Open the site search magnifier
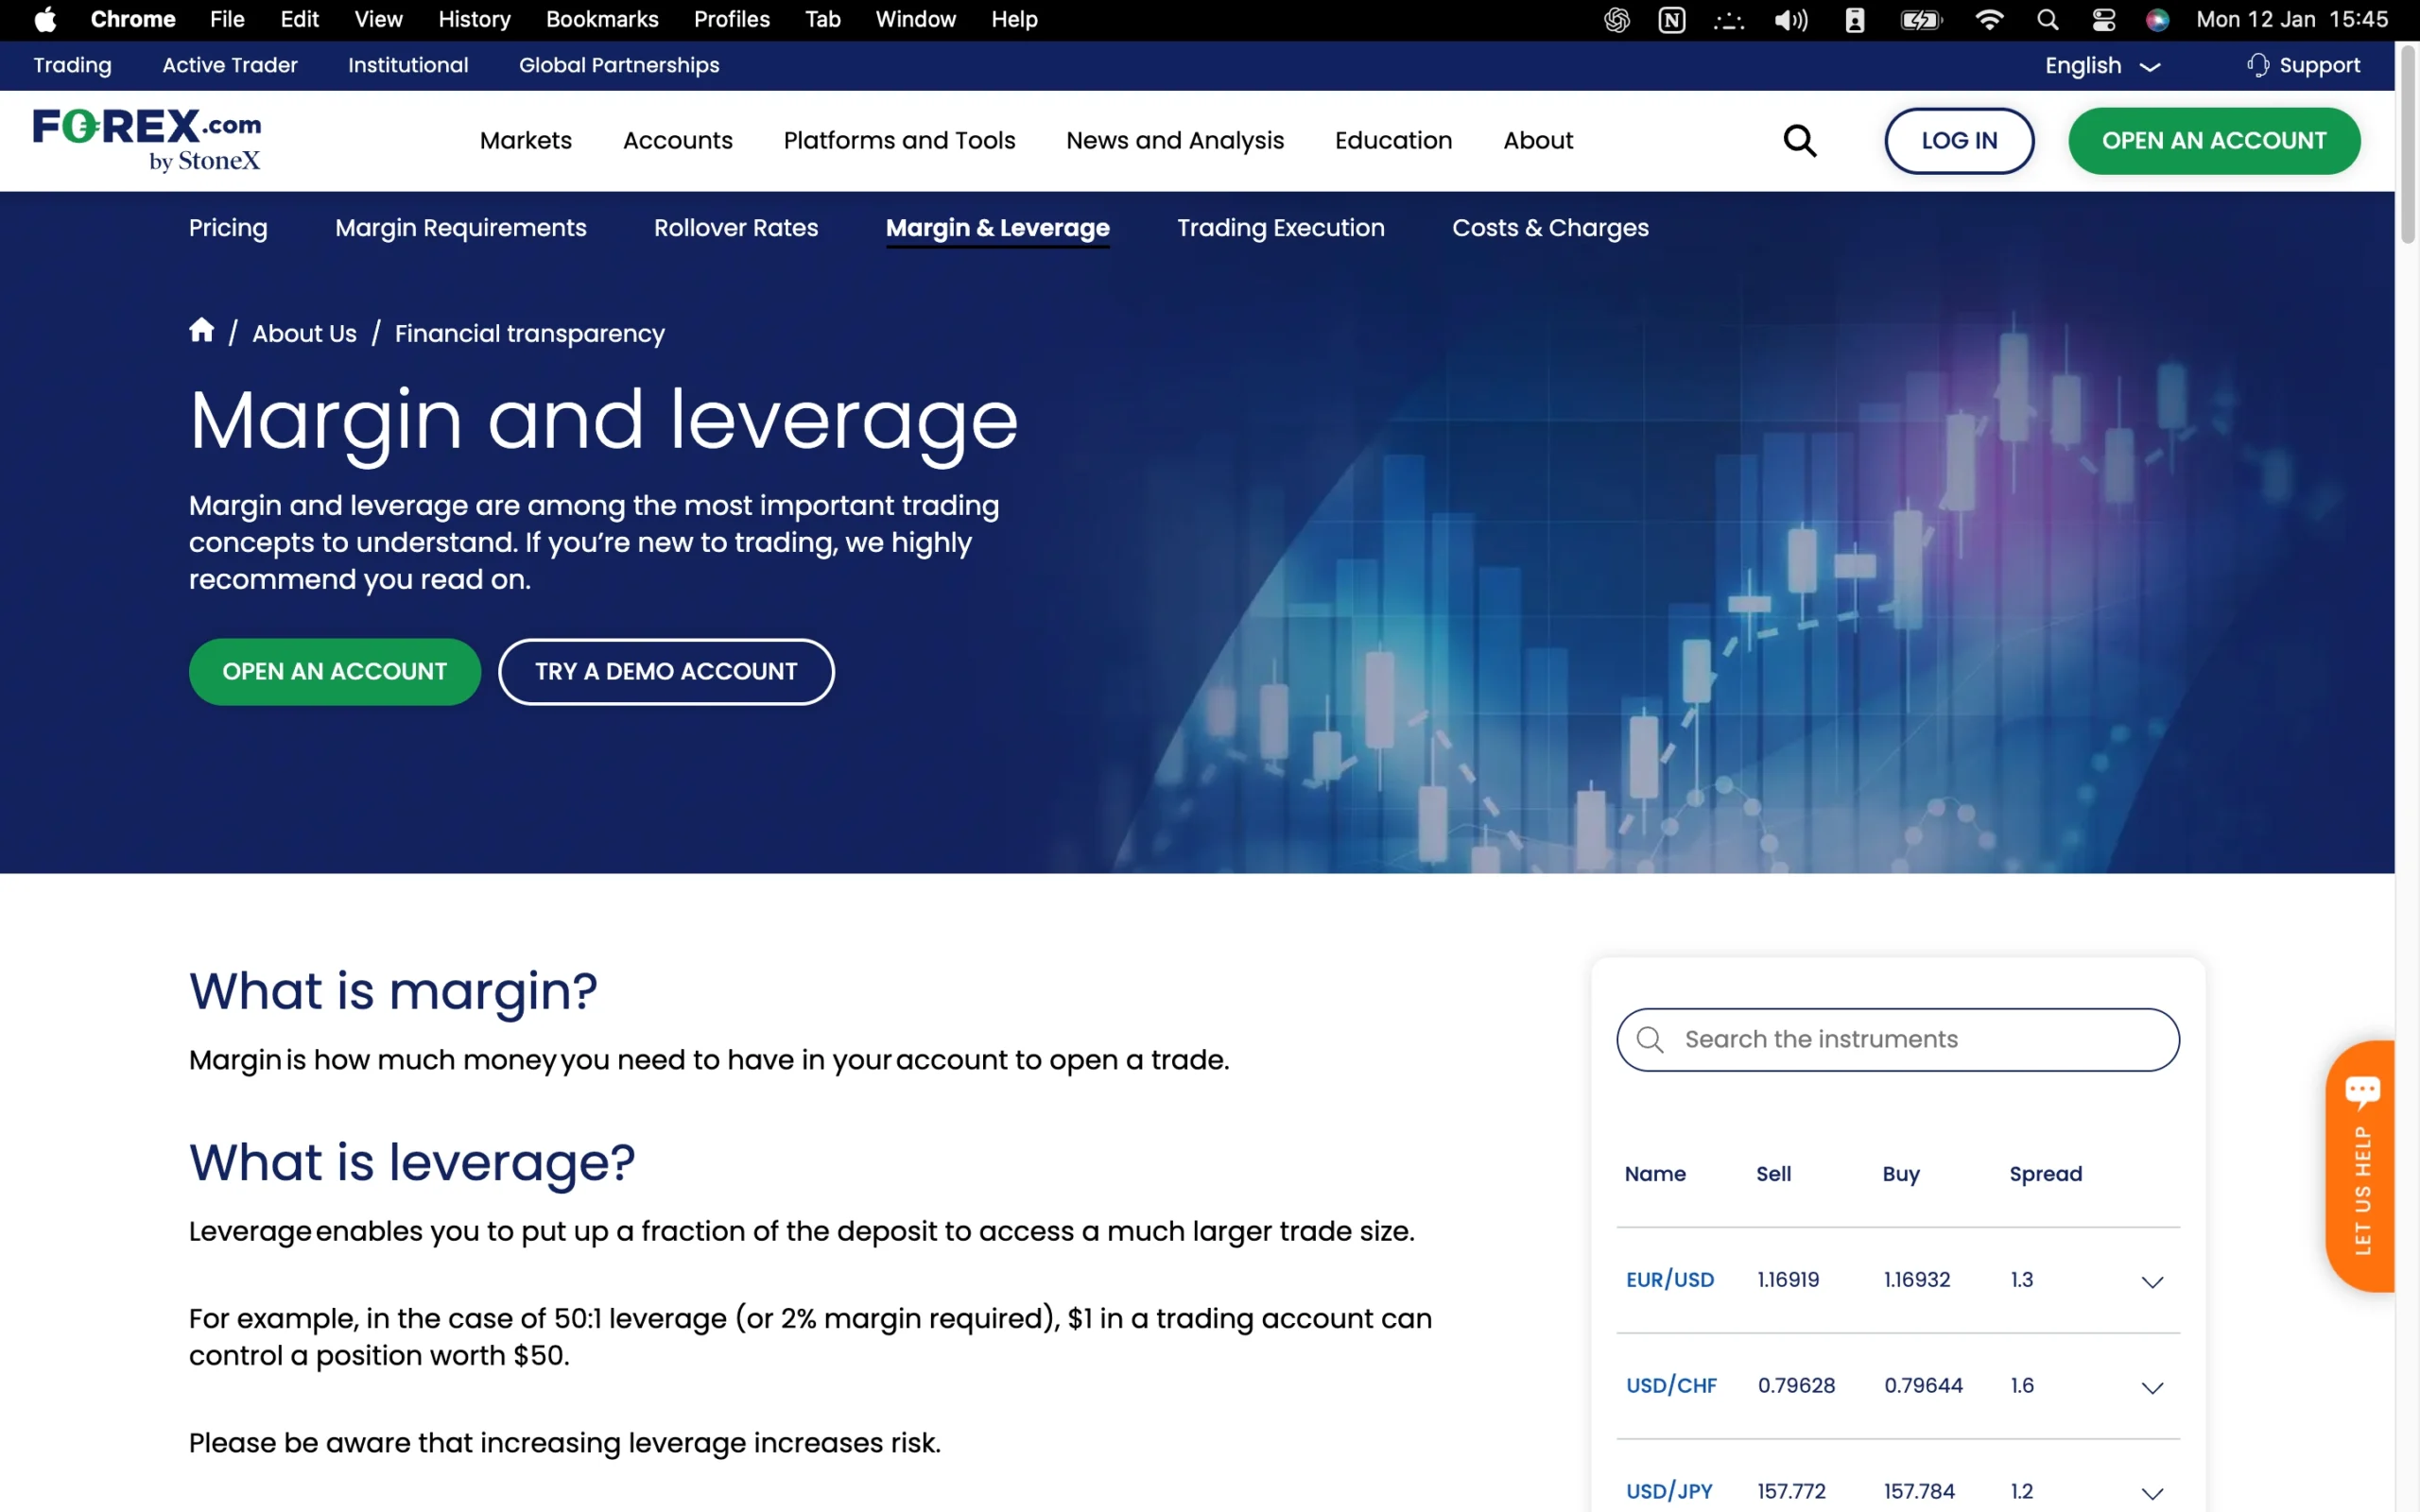2420x1512 pixels. 1800,140
